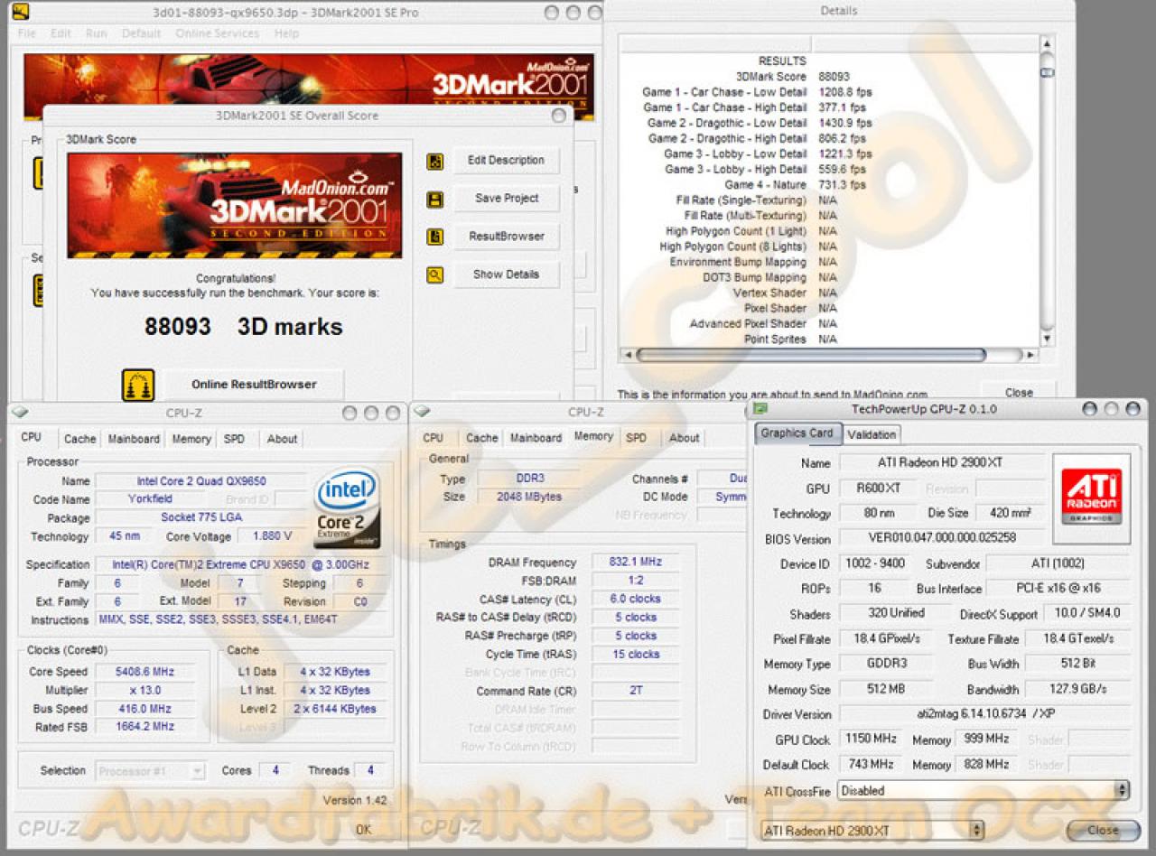Click the Driver Version field in GPU-Z
The width and height of the screenshot is (1156, 856).
point(984,713)
